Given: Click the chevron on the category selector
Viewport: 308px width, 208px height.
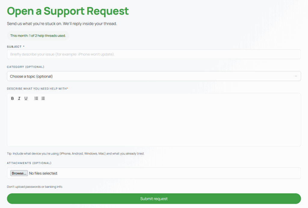Looking at the screenshot, I should [296, 76].
